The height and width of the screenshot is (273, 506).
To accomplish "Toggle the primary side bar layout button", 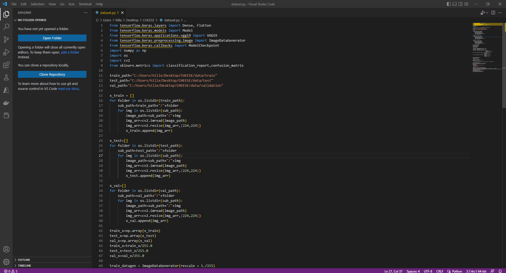I will (449, 4).
